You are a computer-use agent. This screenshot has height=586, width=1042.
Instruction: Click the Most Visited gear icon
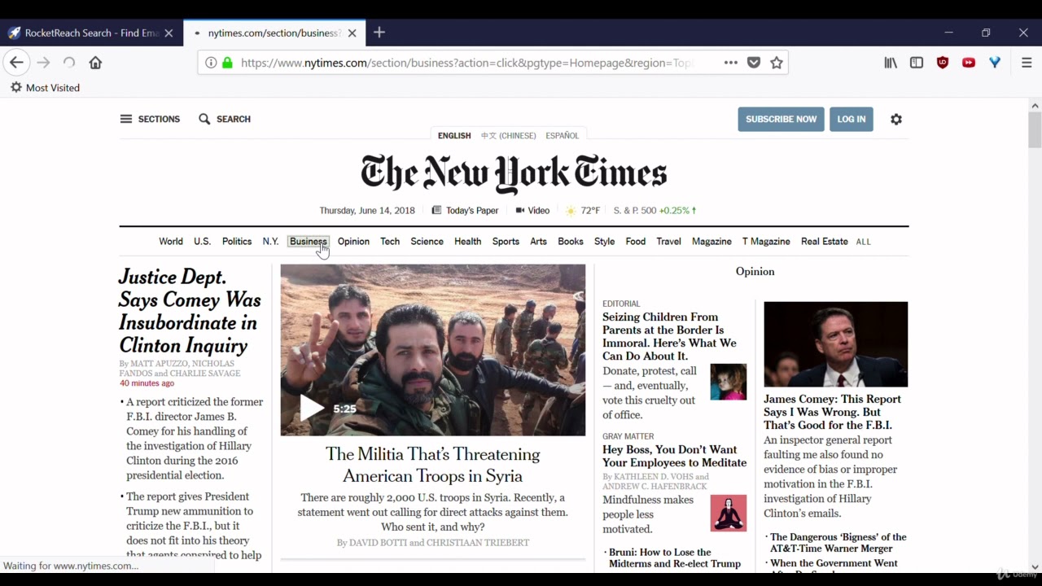[16, 87]
